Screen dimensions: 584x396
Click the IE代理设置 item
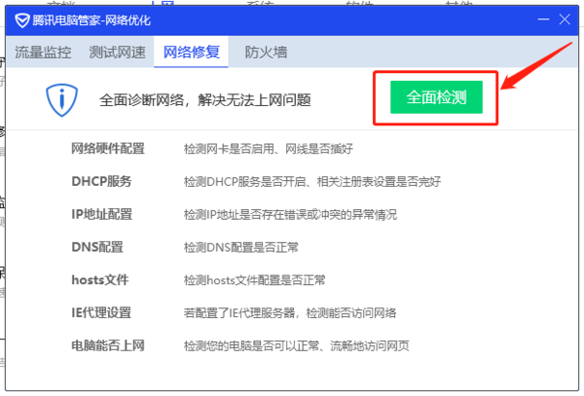tap(101, 312)
